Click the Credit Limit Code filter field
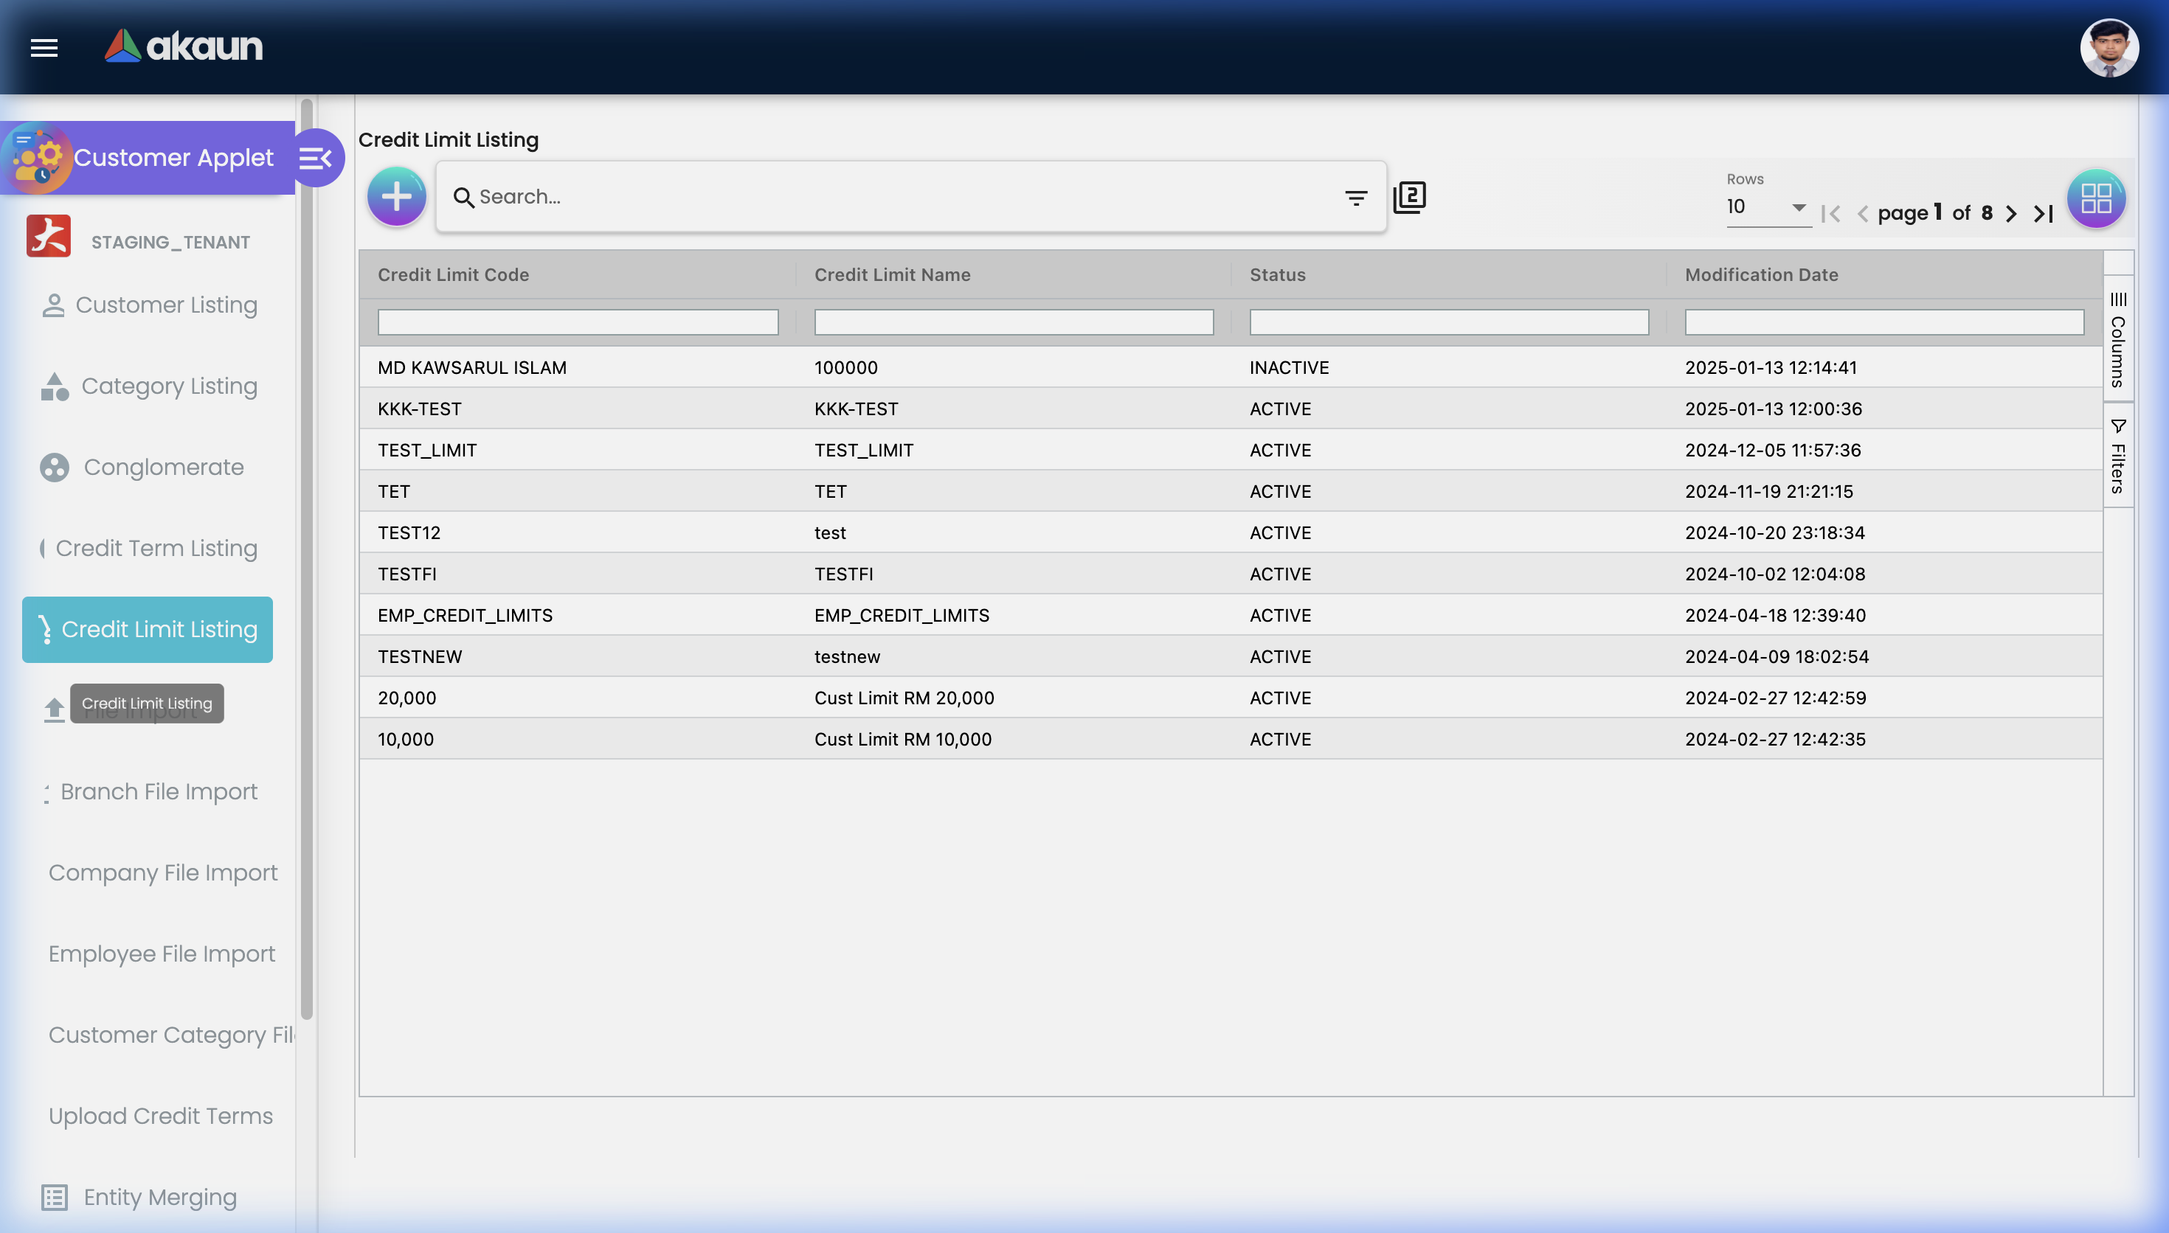The width and height of the screenshot is (2169, 1233). (x=577, y=322)
